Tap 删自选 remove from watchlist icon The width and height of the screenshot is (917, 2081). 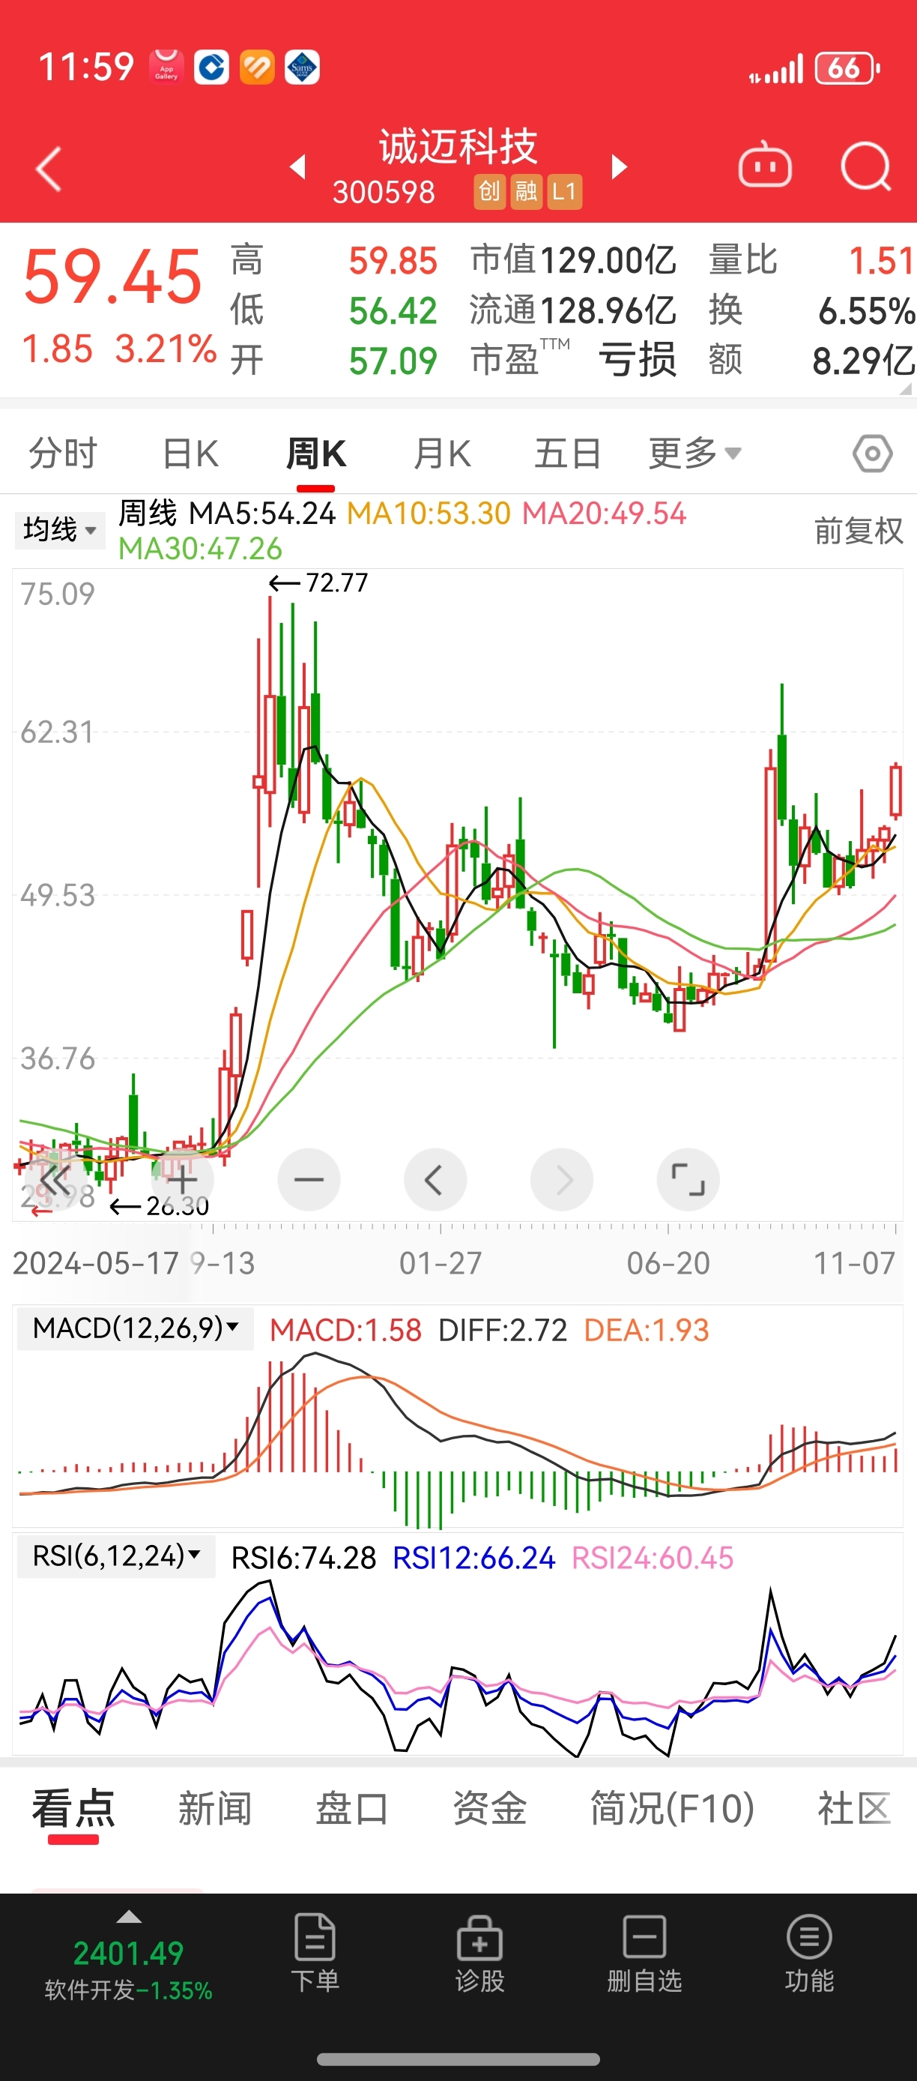(x=644, y=1952)
